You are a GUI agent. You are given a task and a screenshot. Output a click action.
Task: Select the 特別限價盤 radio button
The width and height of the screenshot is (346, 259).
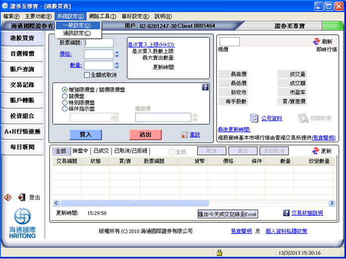[x=65, y=102]
